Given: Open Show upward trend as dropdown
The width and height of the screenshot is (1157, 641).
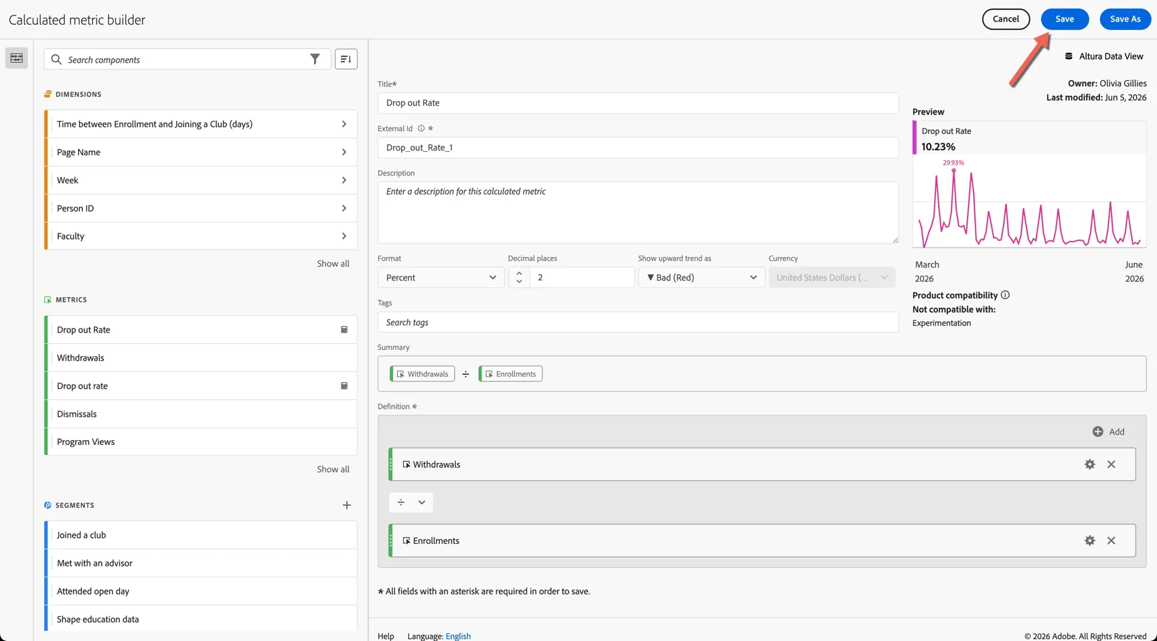Looking at the screenshot, I should tap(701, 278).
